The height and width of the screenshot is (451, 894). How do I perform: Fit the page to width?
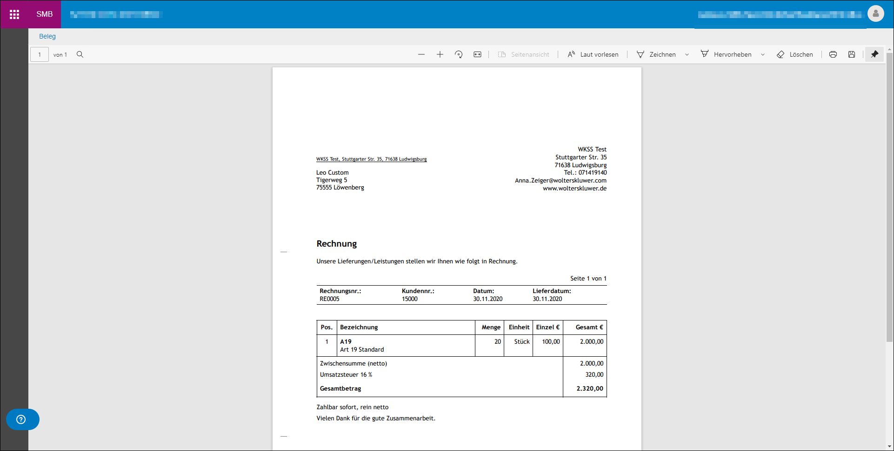pyautogui.click(x=477, y=54)
